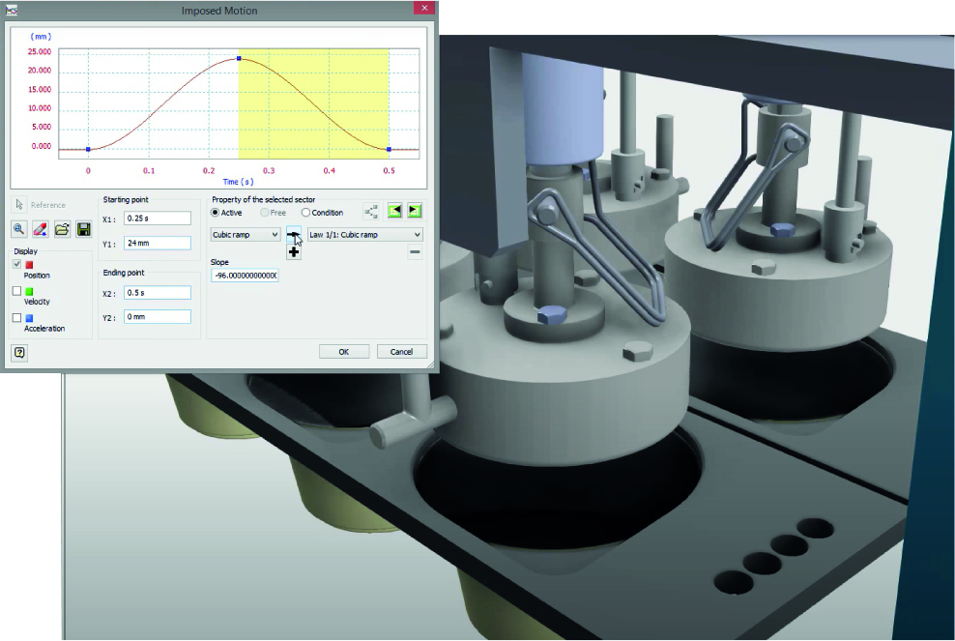Click the zoom magnifier icon
This screenshot has height=641, width=955.
point(19,229)
